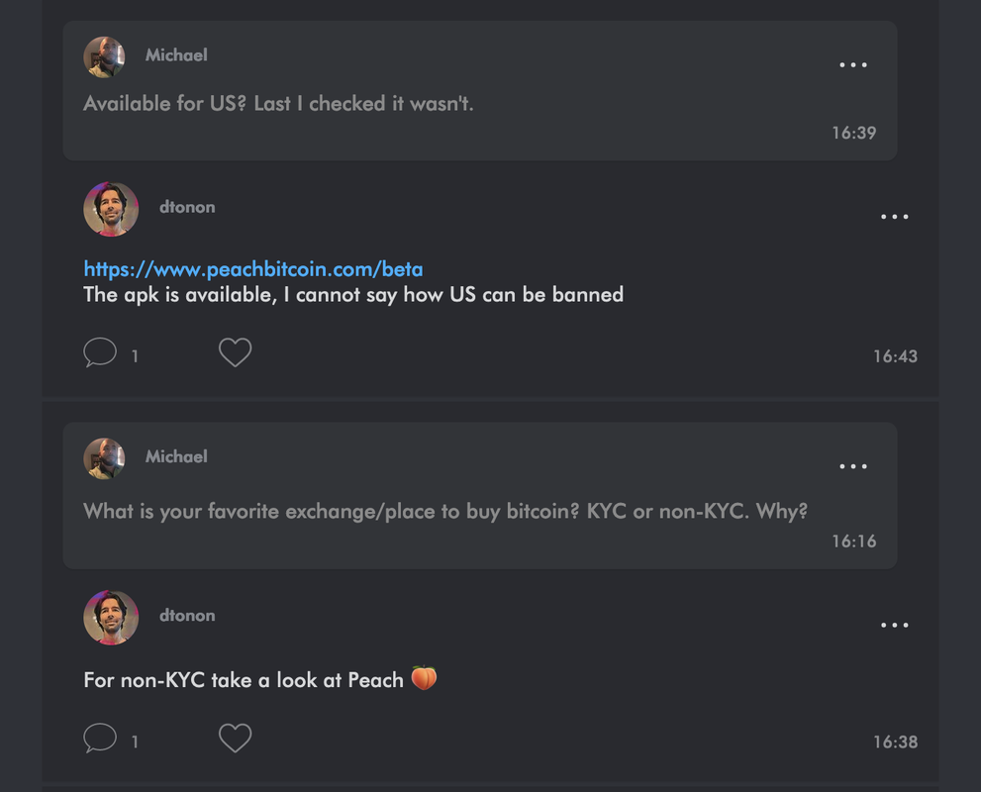Click Michael's avatar on the exchange question
Viewport: 981px width, 792px height.
click(x=104, y=458)
